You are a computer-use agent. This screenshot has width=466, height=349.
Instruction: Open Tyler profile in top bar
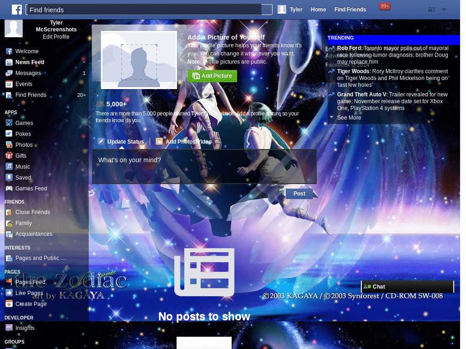tap(290, 10)
